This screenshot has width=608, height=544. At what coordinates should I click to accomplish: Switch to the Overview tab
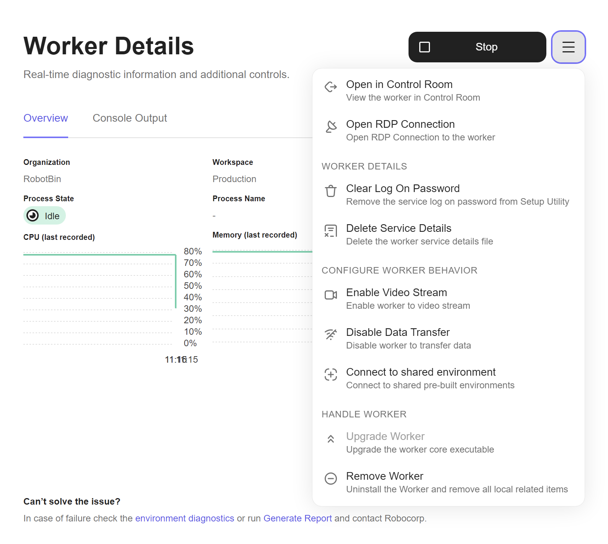pos(46,118)
